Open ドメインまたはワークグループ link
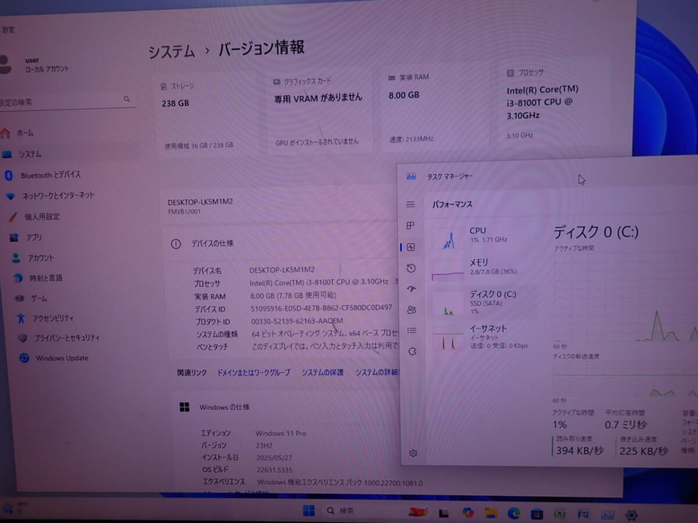698x523 pixels. [254, 372]
